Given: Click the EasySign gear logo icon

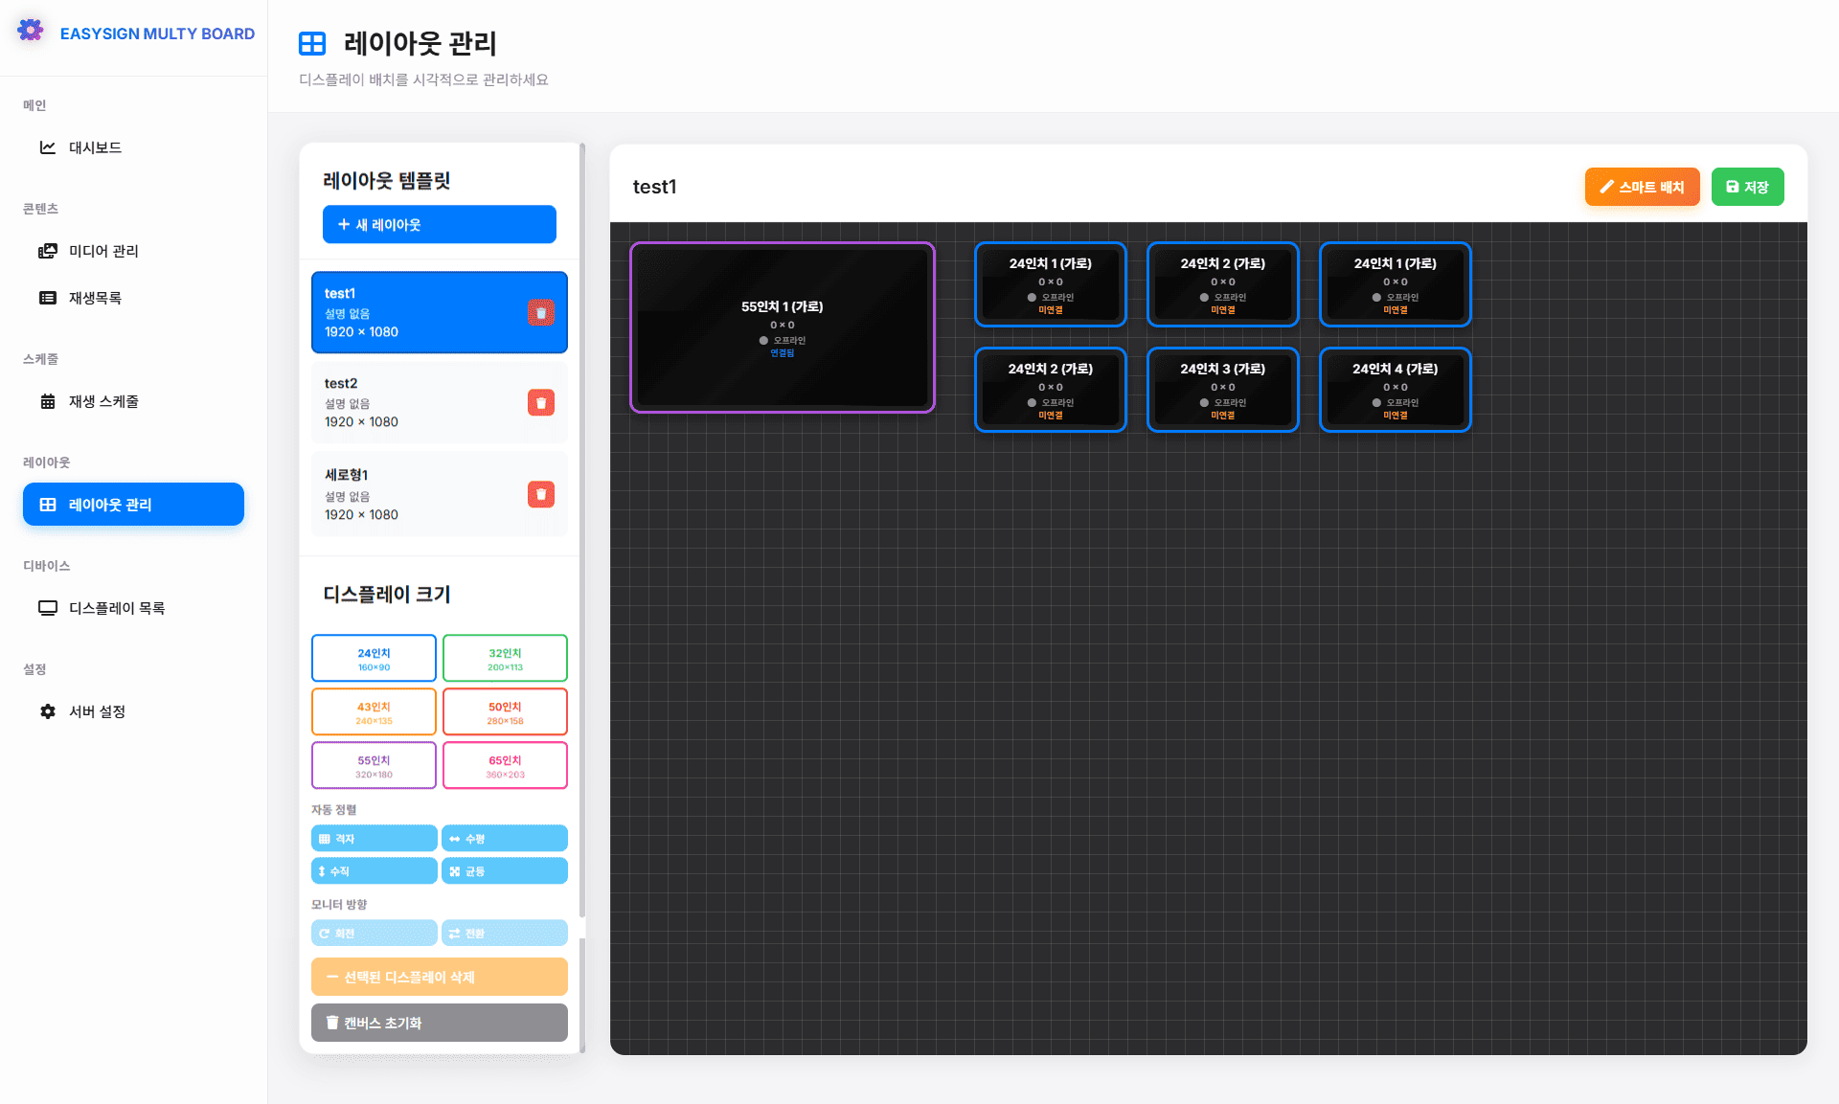Looking at the screenshot, I should tap(31, 31).
